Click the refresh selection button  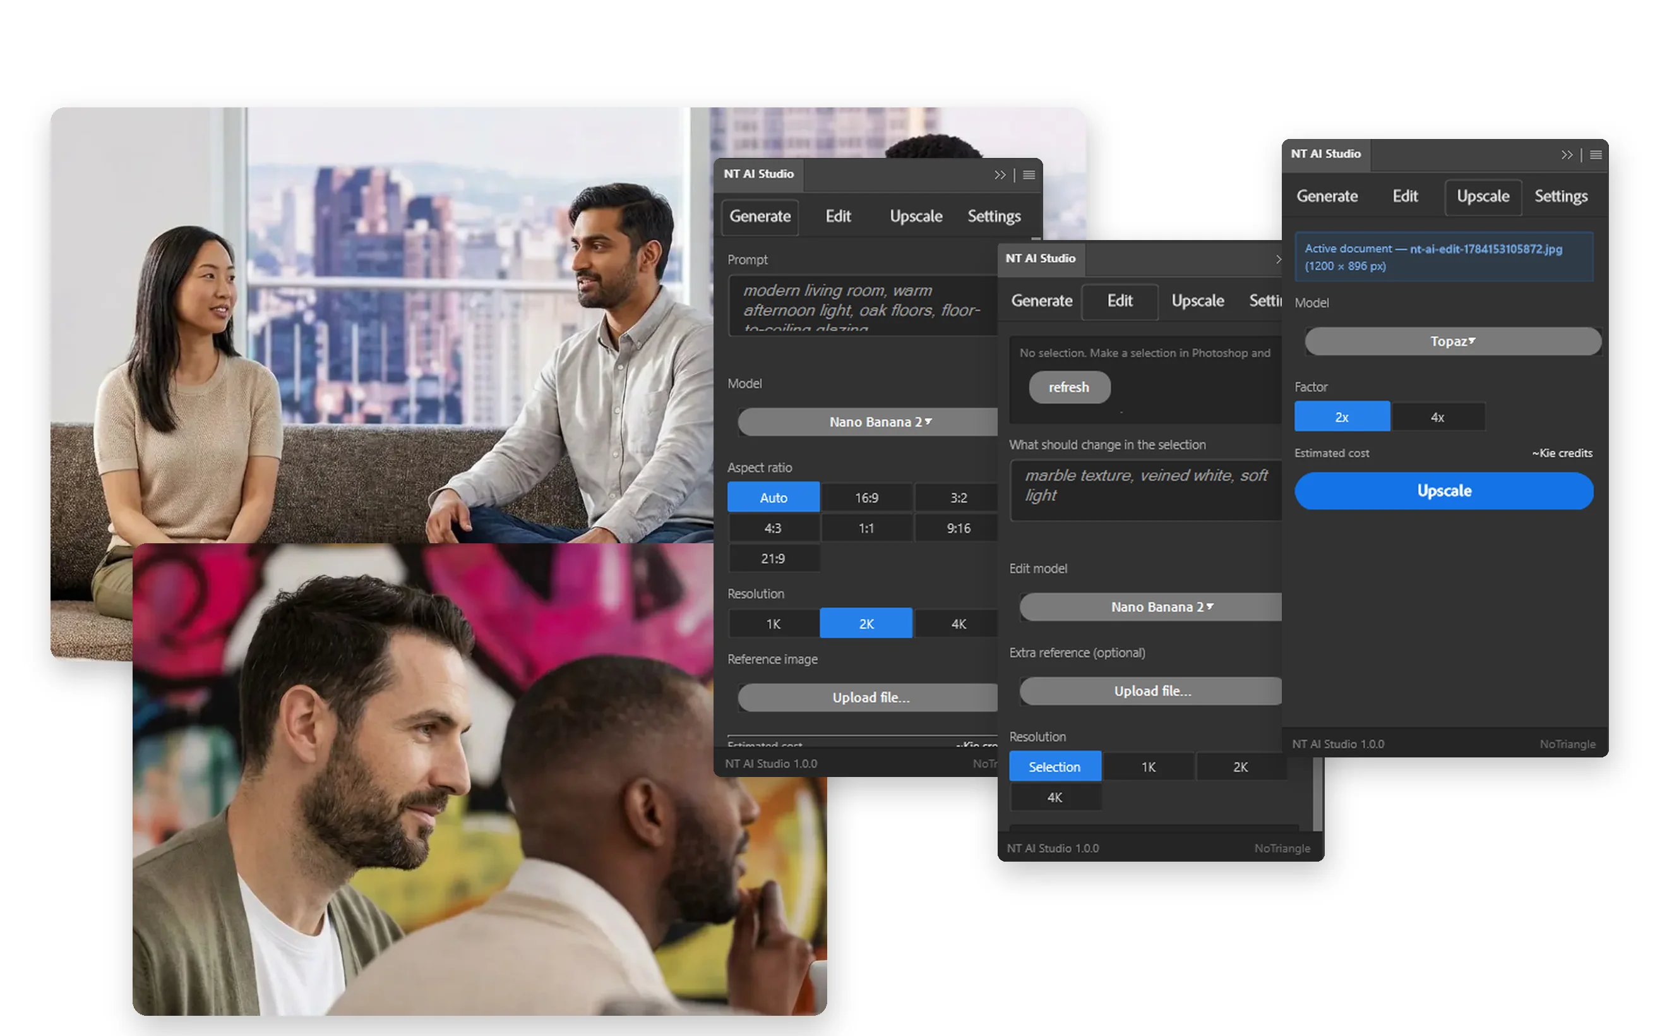point(1069,387)
